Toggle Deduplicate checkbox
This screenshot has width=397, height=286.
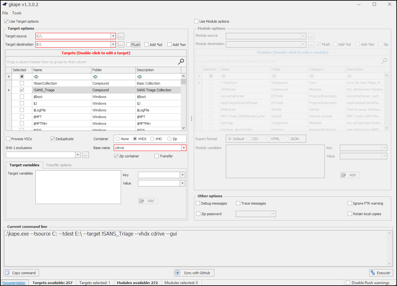(53, 139)
